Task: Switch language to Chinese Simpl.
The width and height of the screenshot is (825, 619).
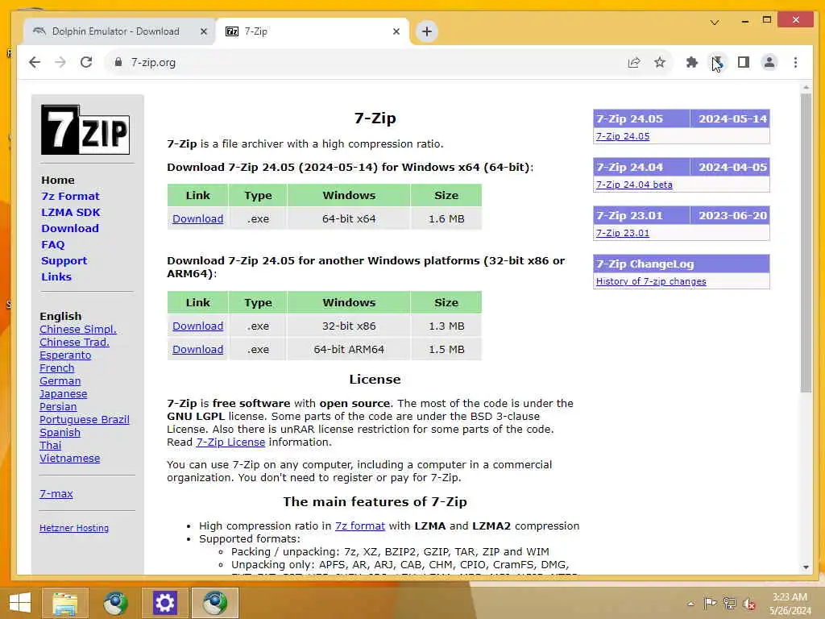Action: [x=78, y=330]
